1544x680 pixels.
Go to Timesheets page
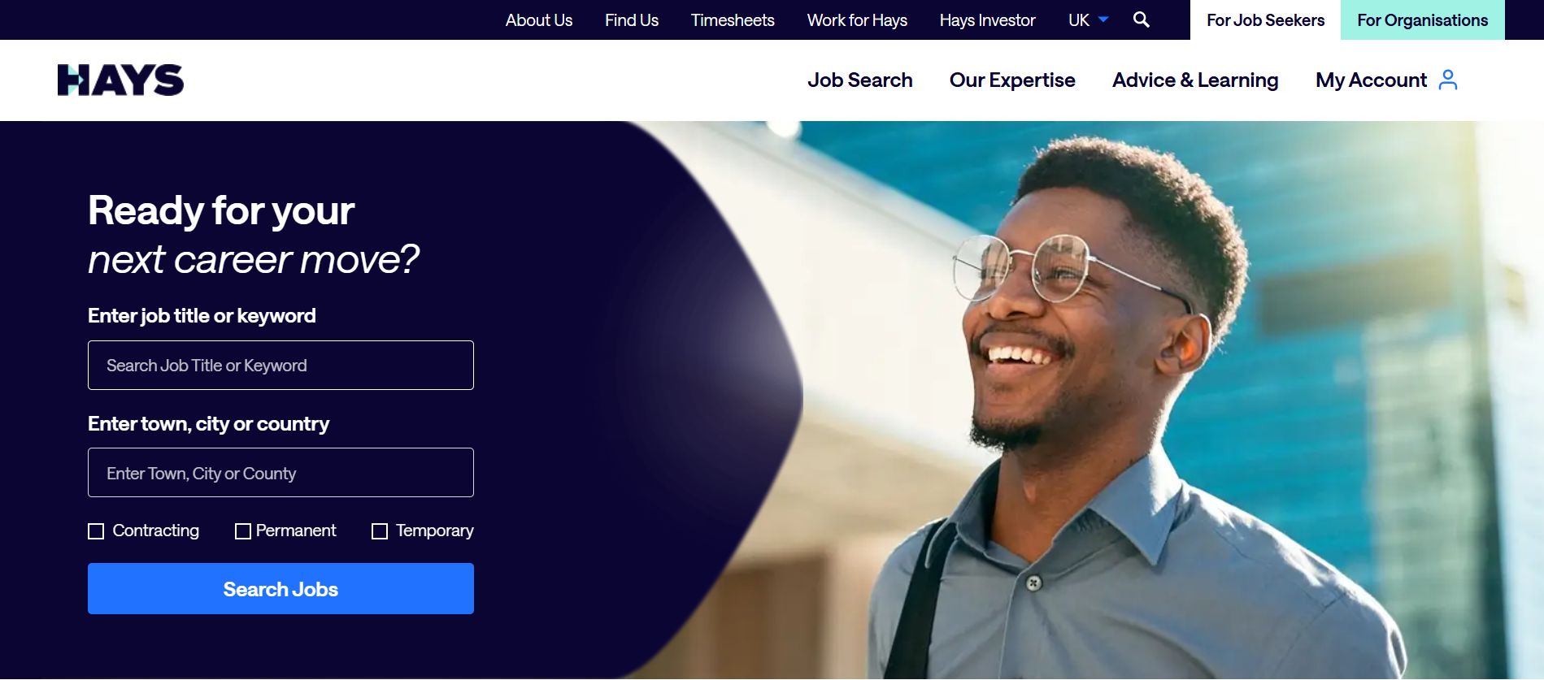[x=733, y=20]
